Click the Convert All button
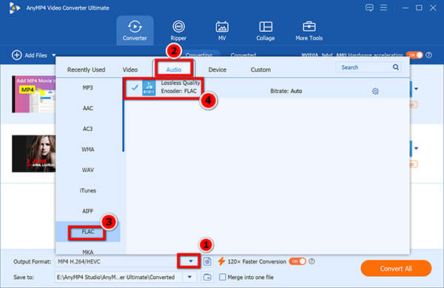Viewport: 444px width, 288px height. tap(396, 269)
